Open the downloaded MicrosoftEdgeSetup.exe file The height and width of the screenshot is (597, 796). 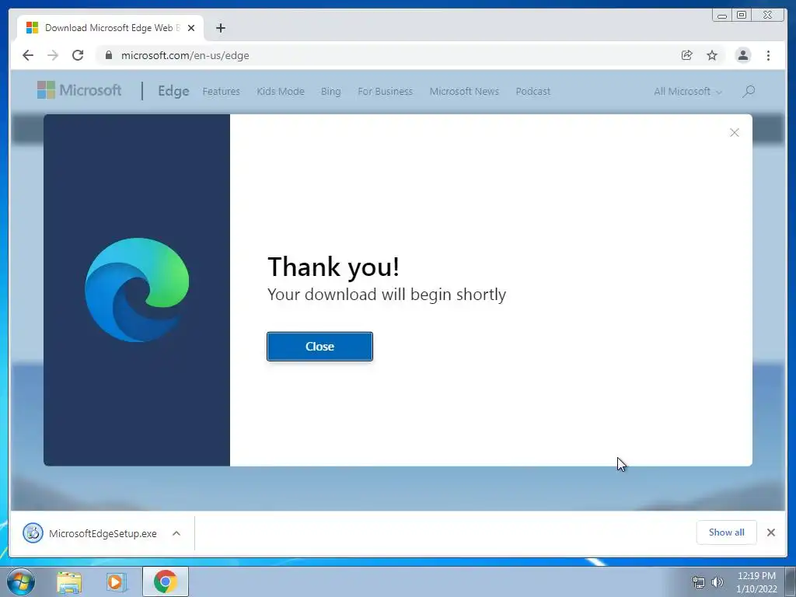103,533
